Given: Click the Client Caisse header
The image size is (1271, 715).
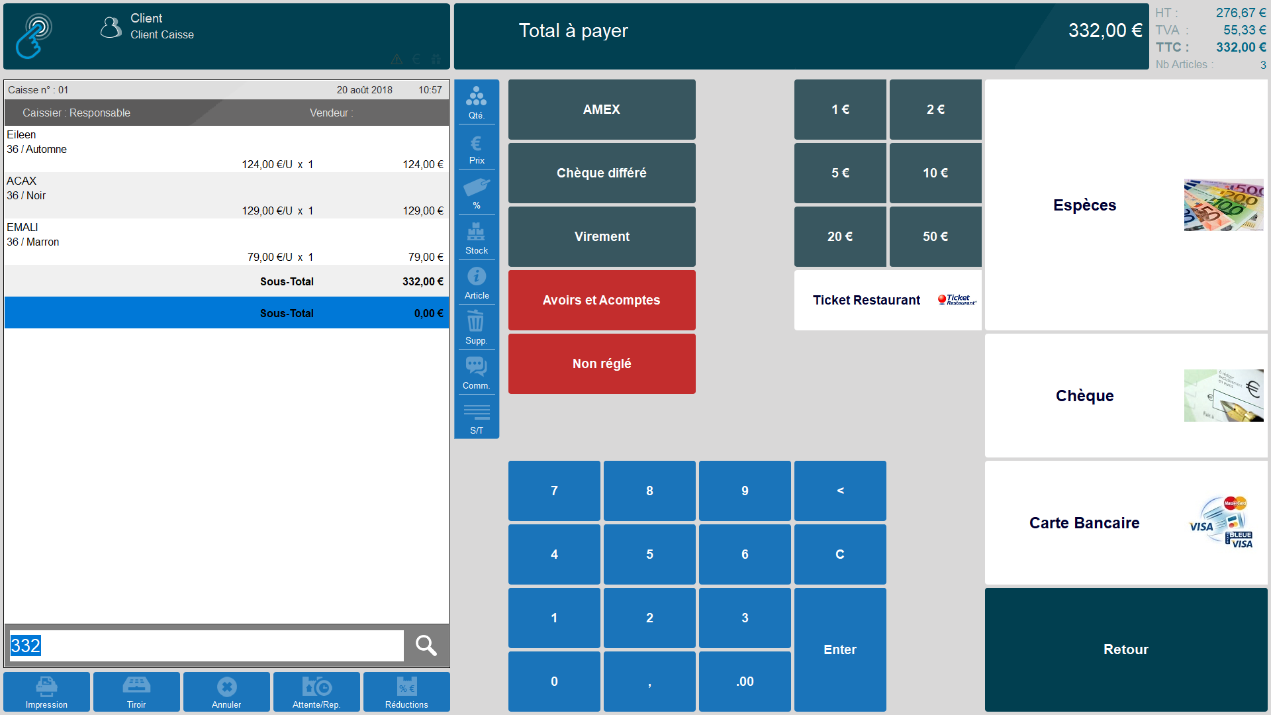Looking at the screenshot, I should tap(162, 34).
